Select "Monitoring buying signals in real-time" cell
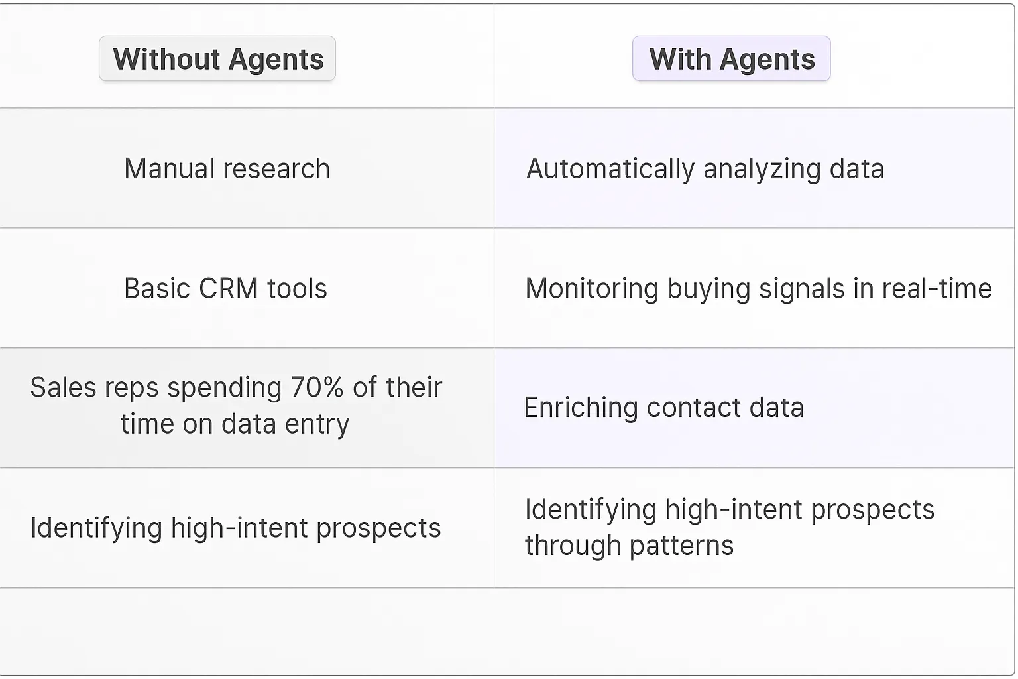1018x679 pixels. click(758, 288)
